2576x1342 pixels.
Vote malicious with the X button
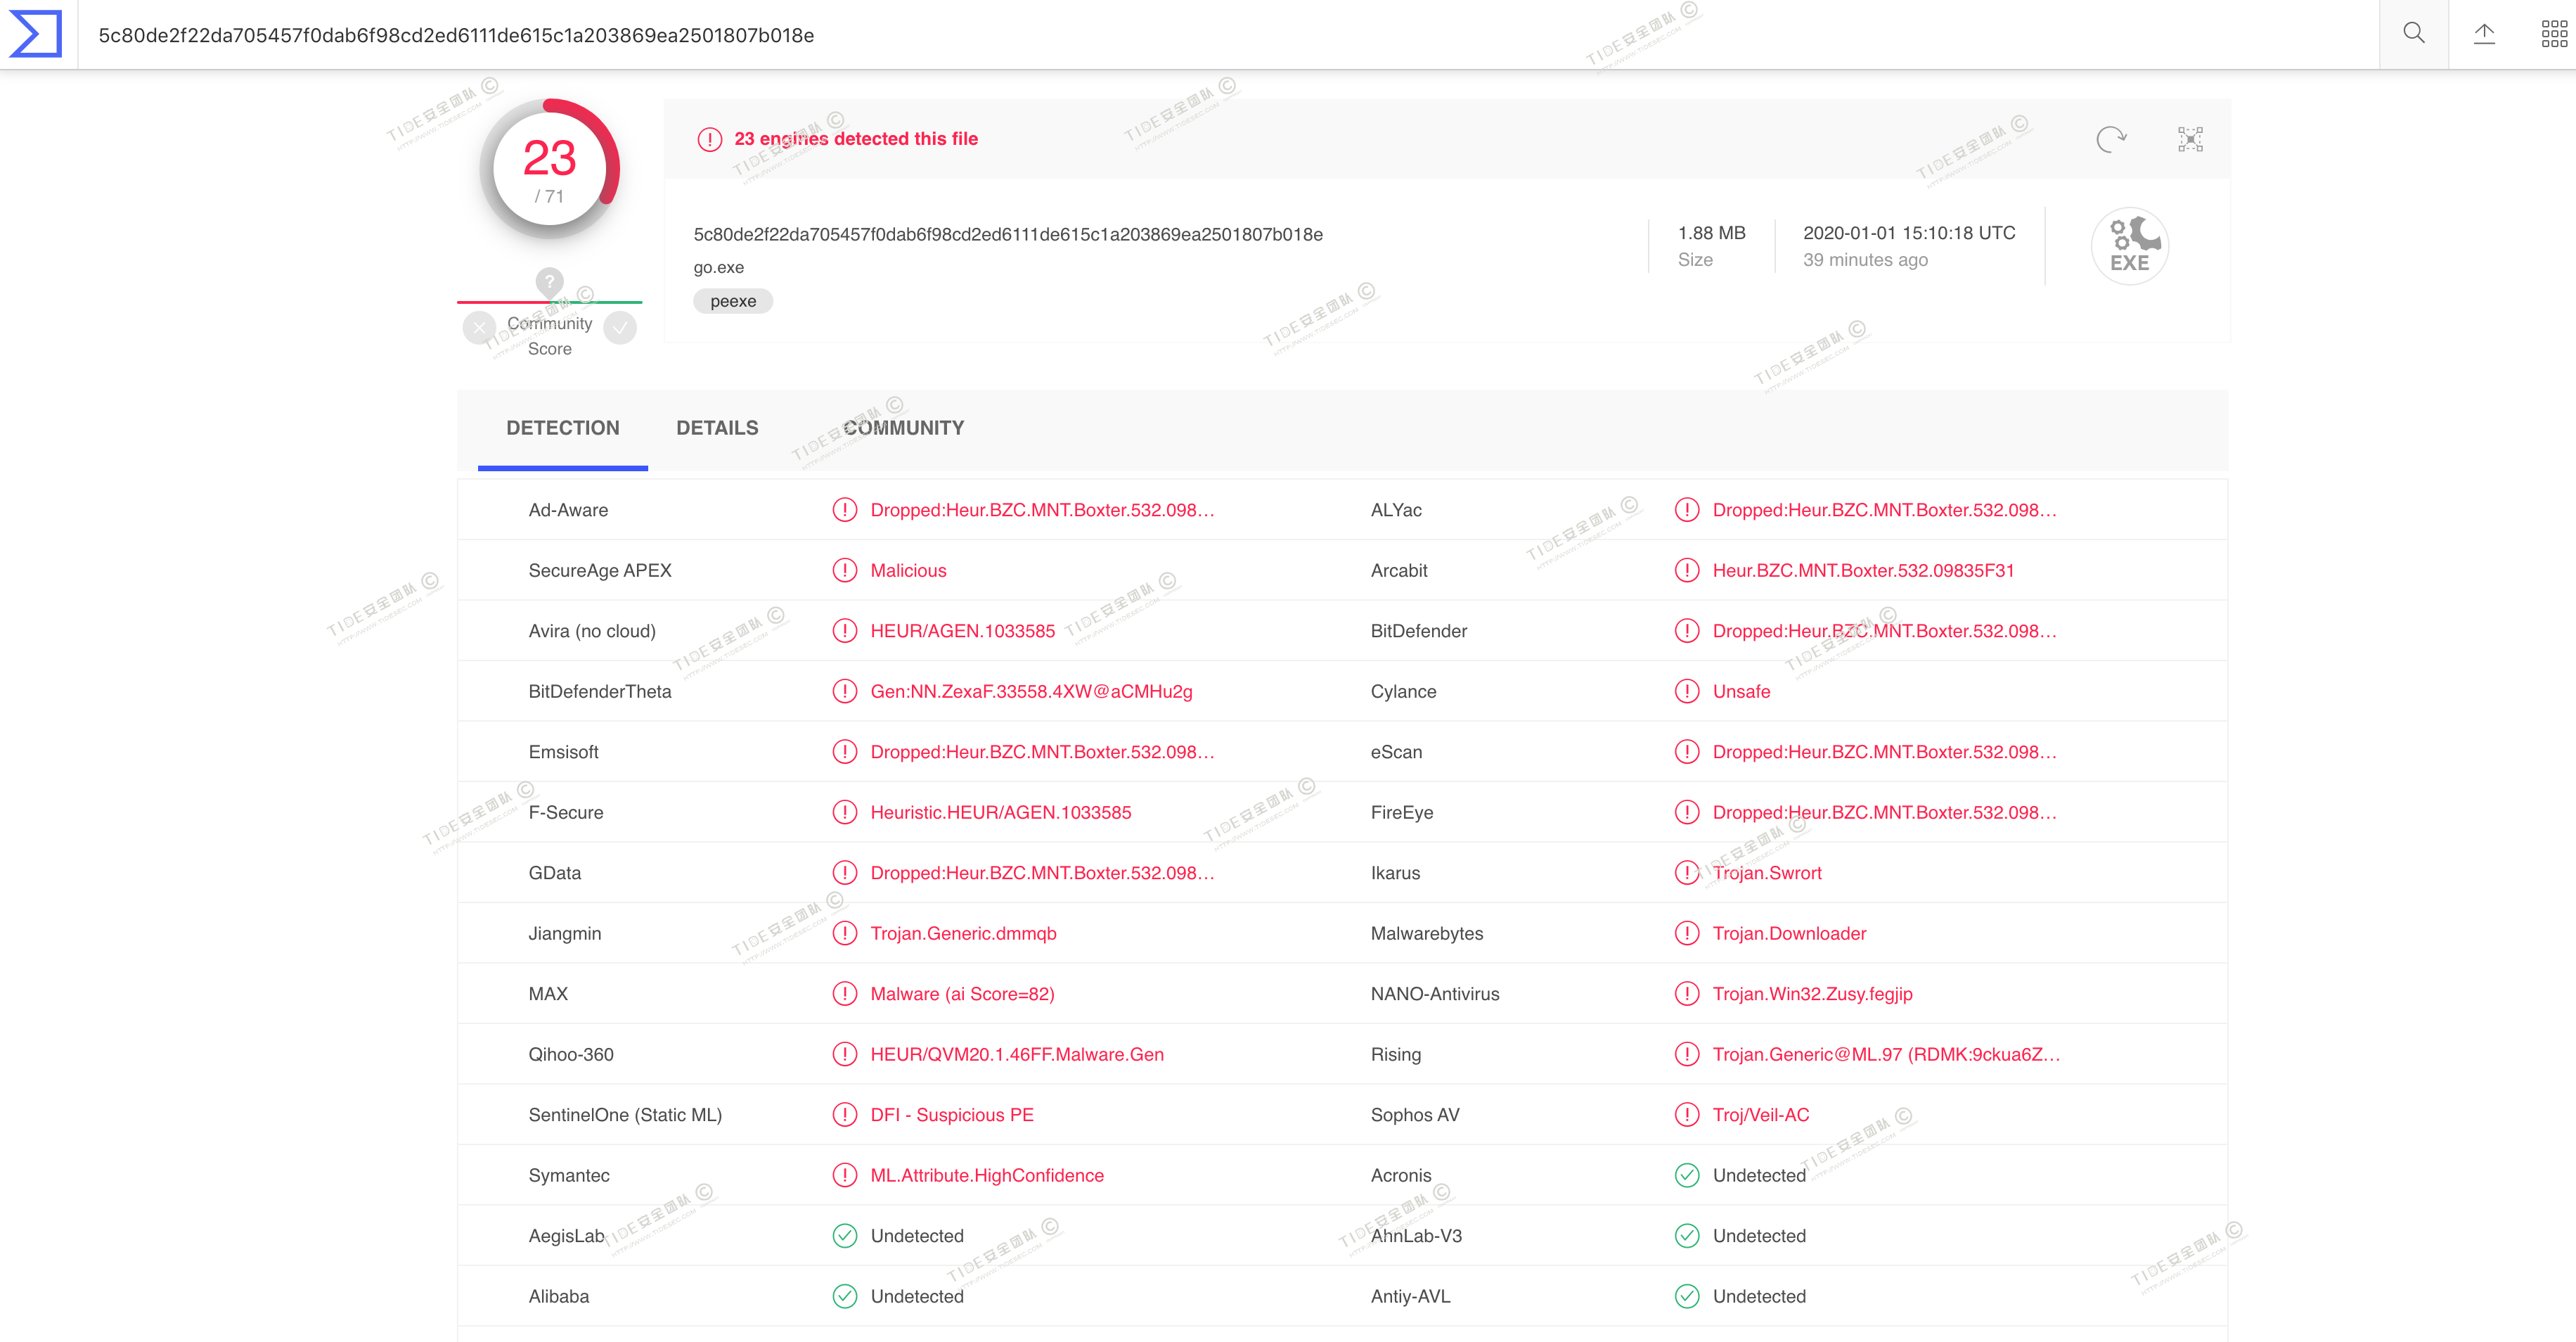[480, 327]
